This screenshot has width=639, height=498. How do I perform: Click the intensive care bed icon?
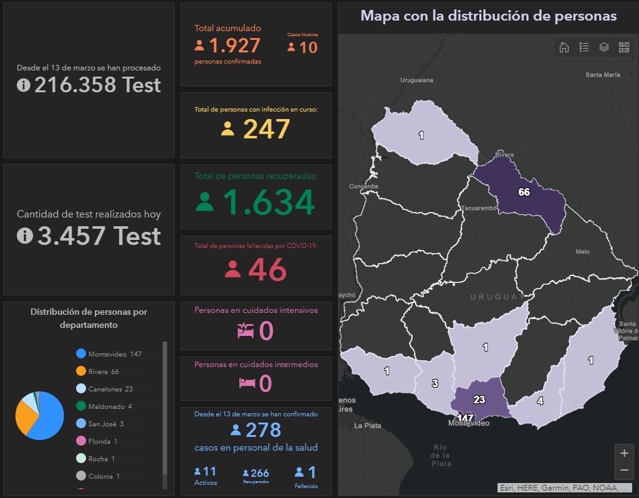click(246, 330)
